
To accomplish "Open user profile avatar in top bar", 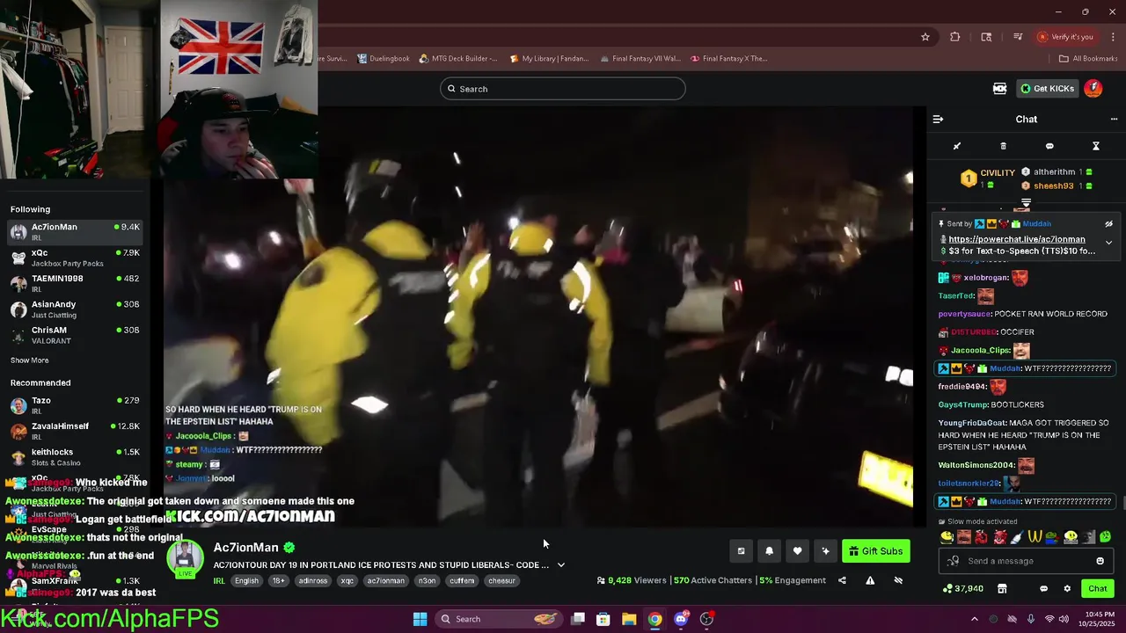I will pyautogui.click(x=1093, y=89).
